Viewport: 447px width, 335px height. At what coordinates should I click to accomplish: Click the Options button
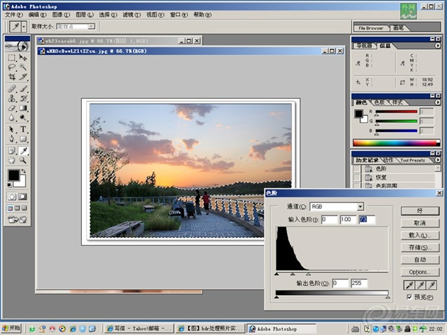pyautogui.click(x=420, y=272)
